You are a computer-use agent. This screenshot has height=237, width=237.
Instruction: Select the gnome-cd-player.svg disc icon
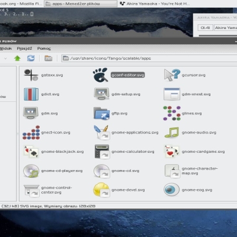tap(31, 171)
